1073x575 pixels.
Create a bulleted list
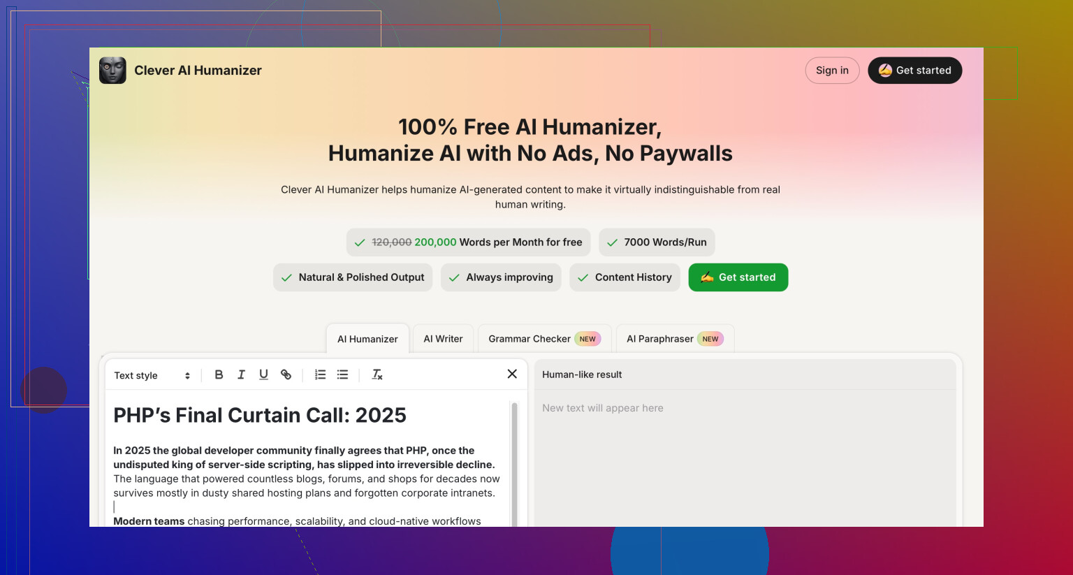coord(342,374)
